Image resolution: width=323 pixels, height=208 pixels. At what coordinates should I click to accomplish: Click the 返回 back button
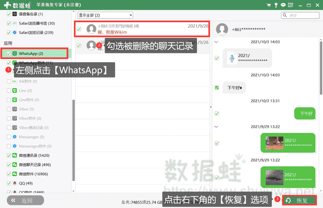(25, 200)
